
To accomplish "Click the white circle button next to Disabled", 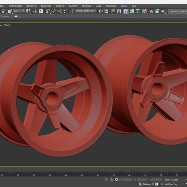I will click(x=157, y=184).
